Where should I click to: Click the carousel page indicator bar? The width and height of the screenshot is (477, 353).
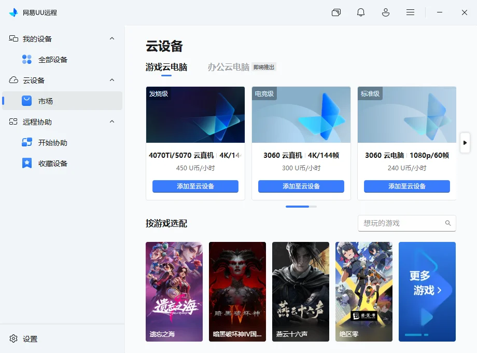pyautogui.click(x=301, y=207)
